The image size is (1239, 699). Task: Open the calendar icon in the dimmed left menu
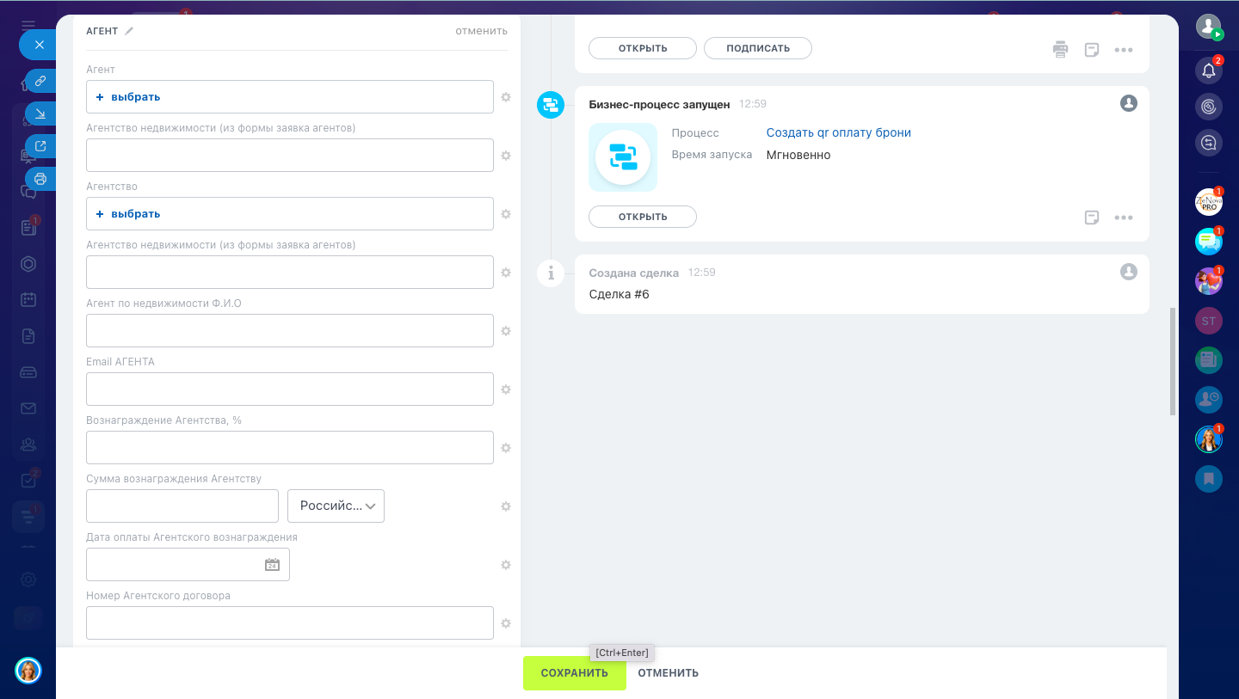(28, 300)
